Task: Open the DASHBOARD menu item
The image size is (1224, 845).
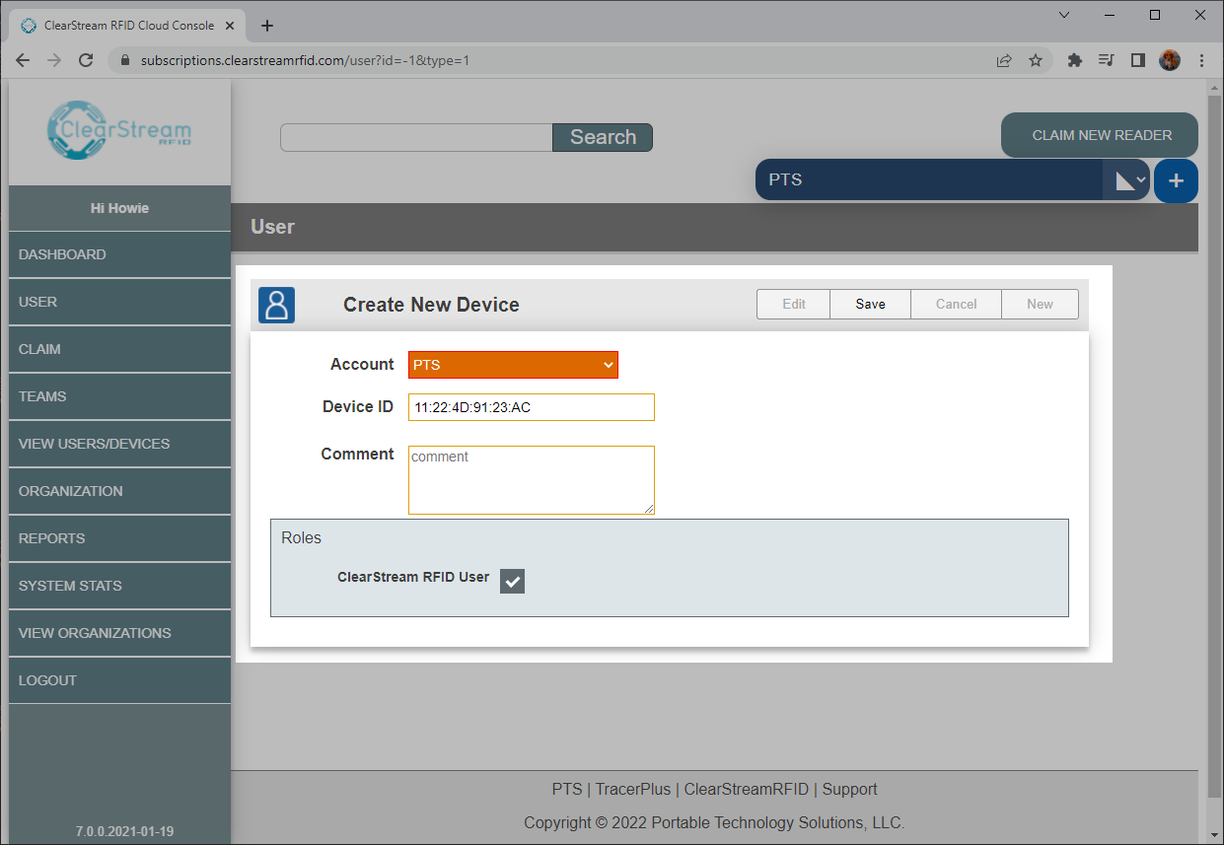Action: coord(119,254)
